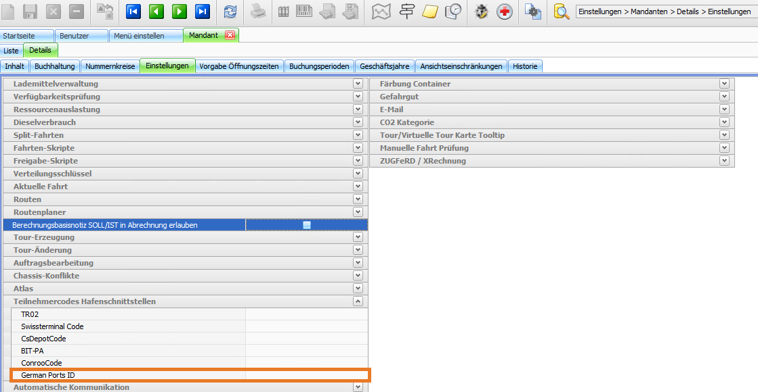
Task: Go to the first record
Action: click(x=133, y=11)
